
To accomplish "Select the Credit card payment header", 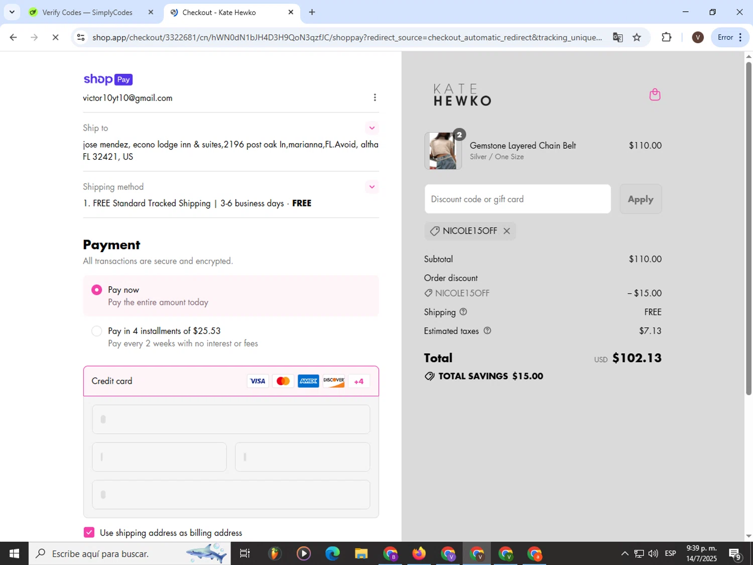I will [x=231, y=381].
